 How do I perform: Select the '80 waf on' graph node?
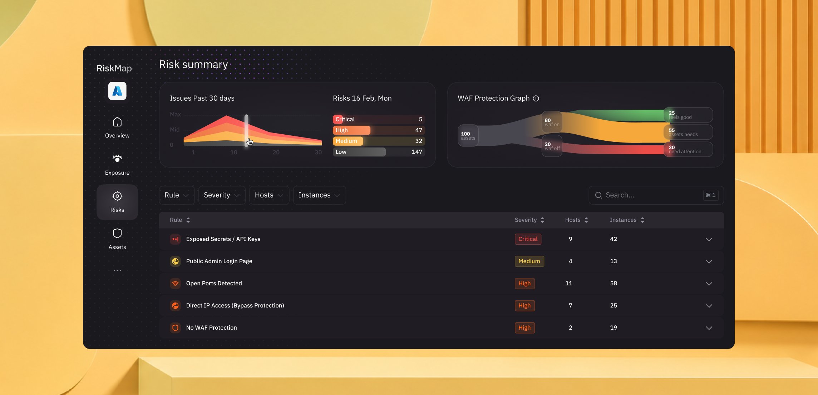(x=552, y=122)
